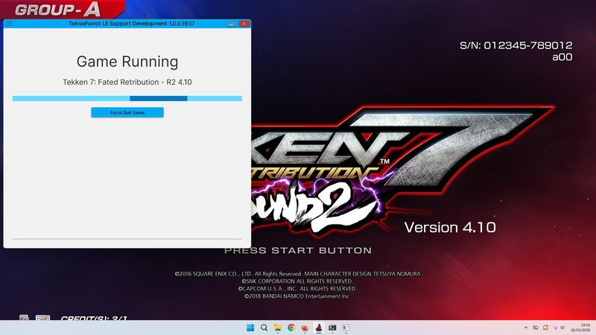Click the CREDIT(S) counter text
The image size is (596, 335).
click(94, 318)
